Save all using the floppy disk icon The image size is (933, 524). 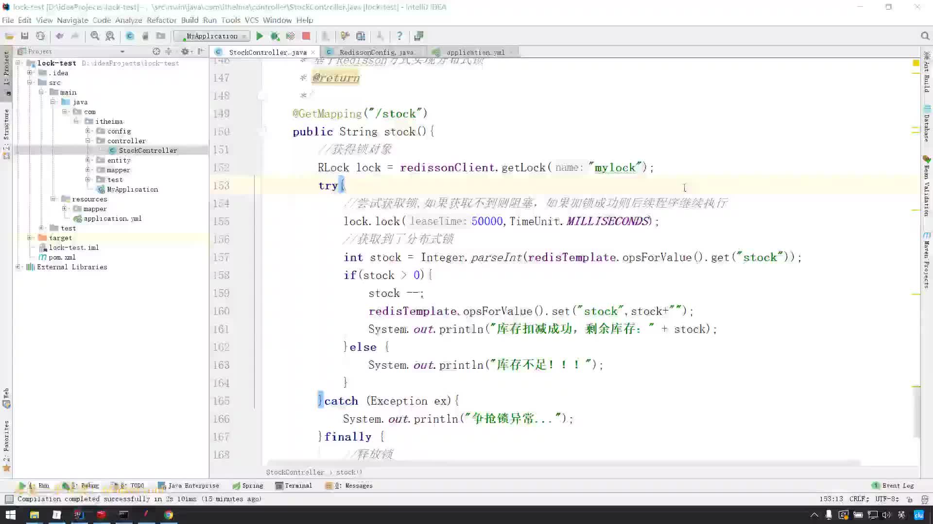coord(25,36)
